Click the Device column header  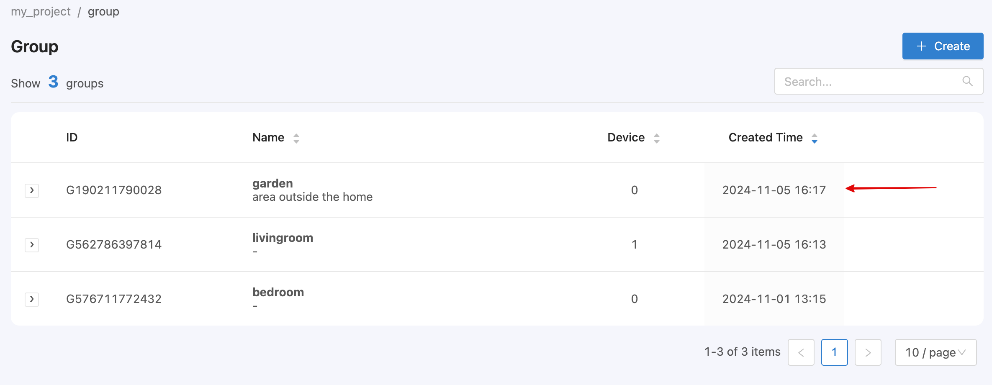coord(626,137)
